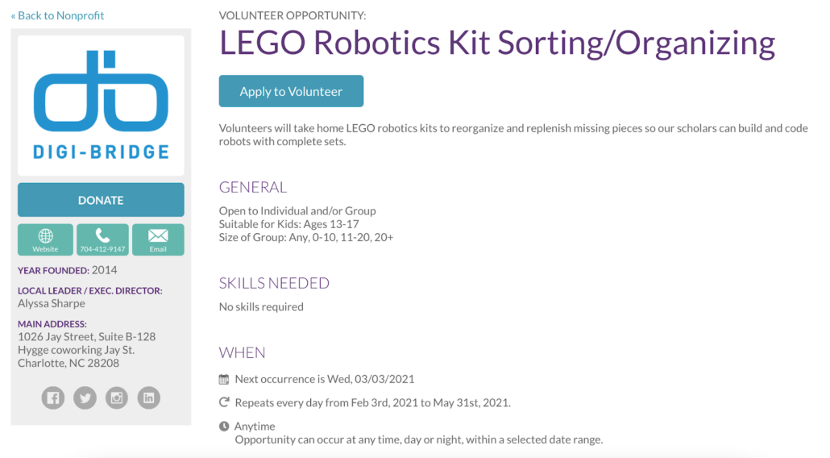Click calendar icon beside next occurrence
Screen dimensions: 830x458
pos(224,379)
